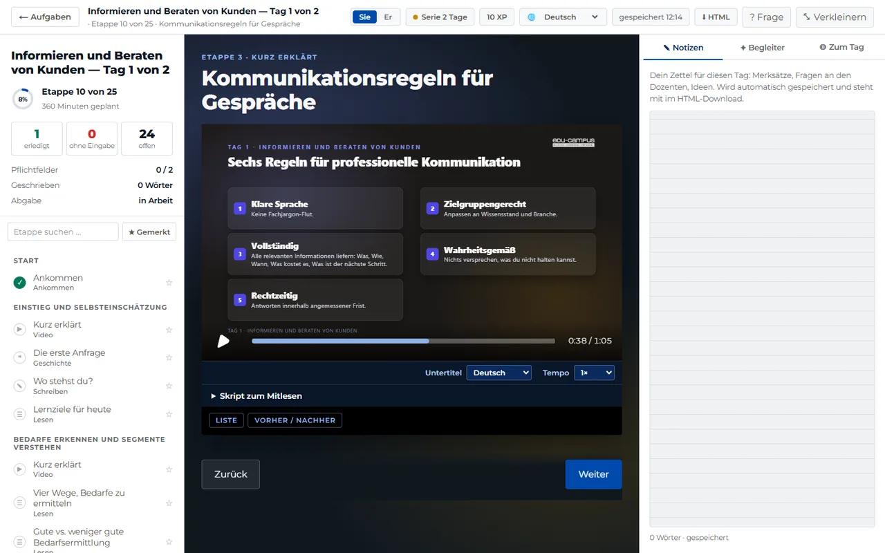Click the 'Etappe suchen' search field
Screen dimensions: 885x553
63,232
